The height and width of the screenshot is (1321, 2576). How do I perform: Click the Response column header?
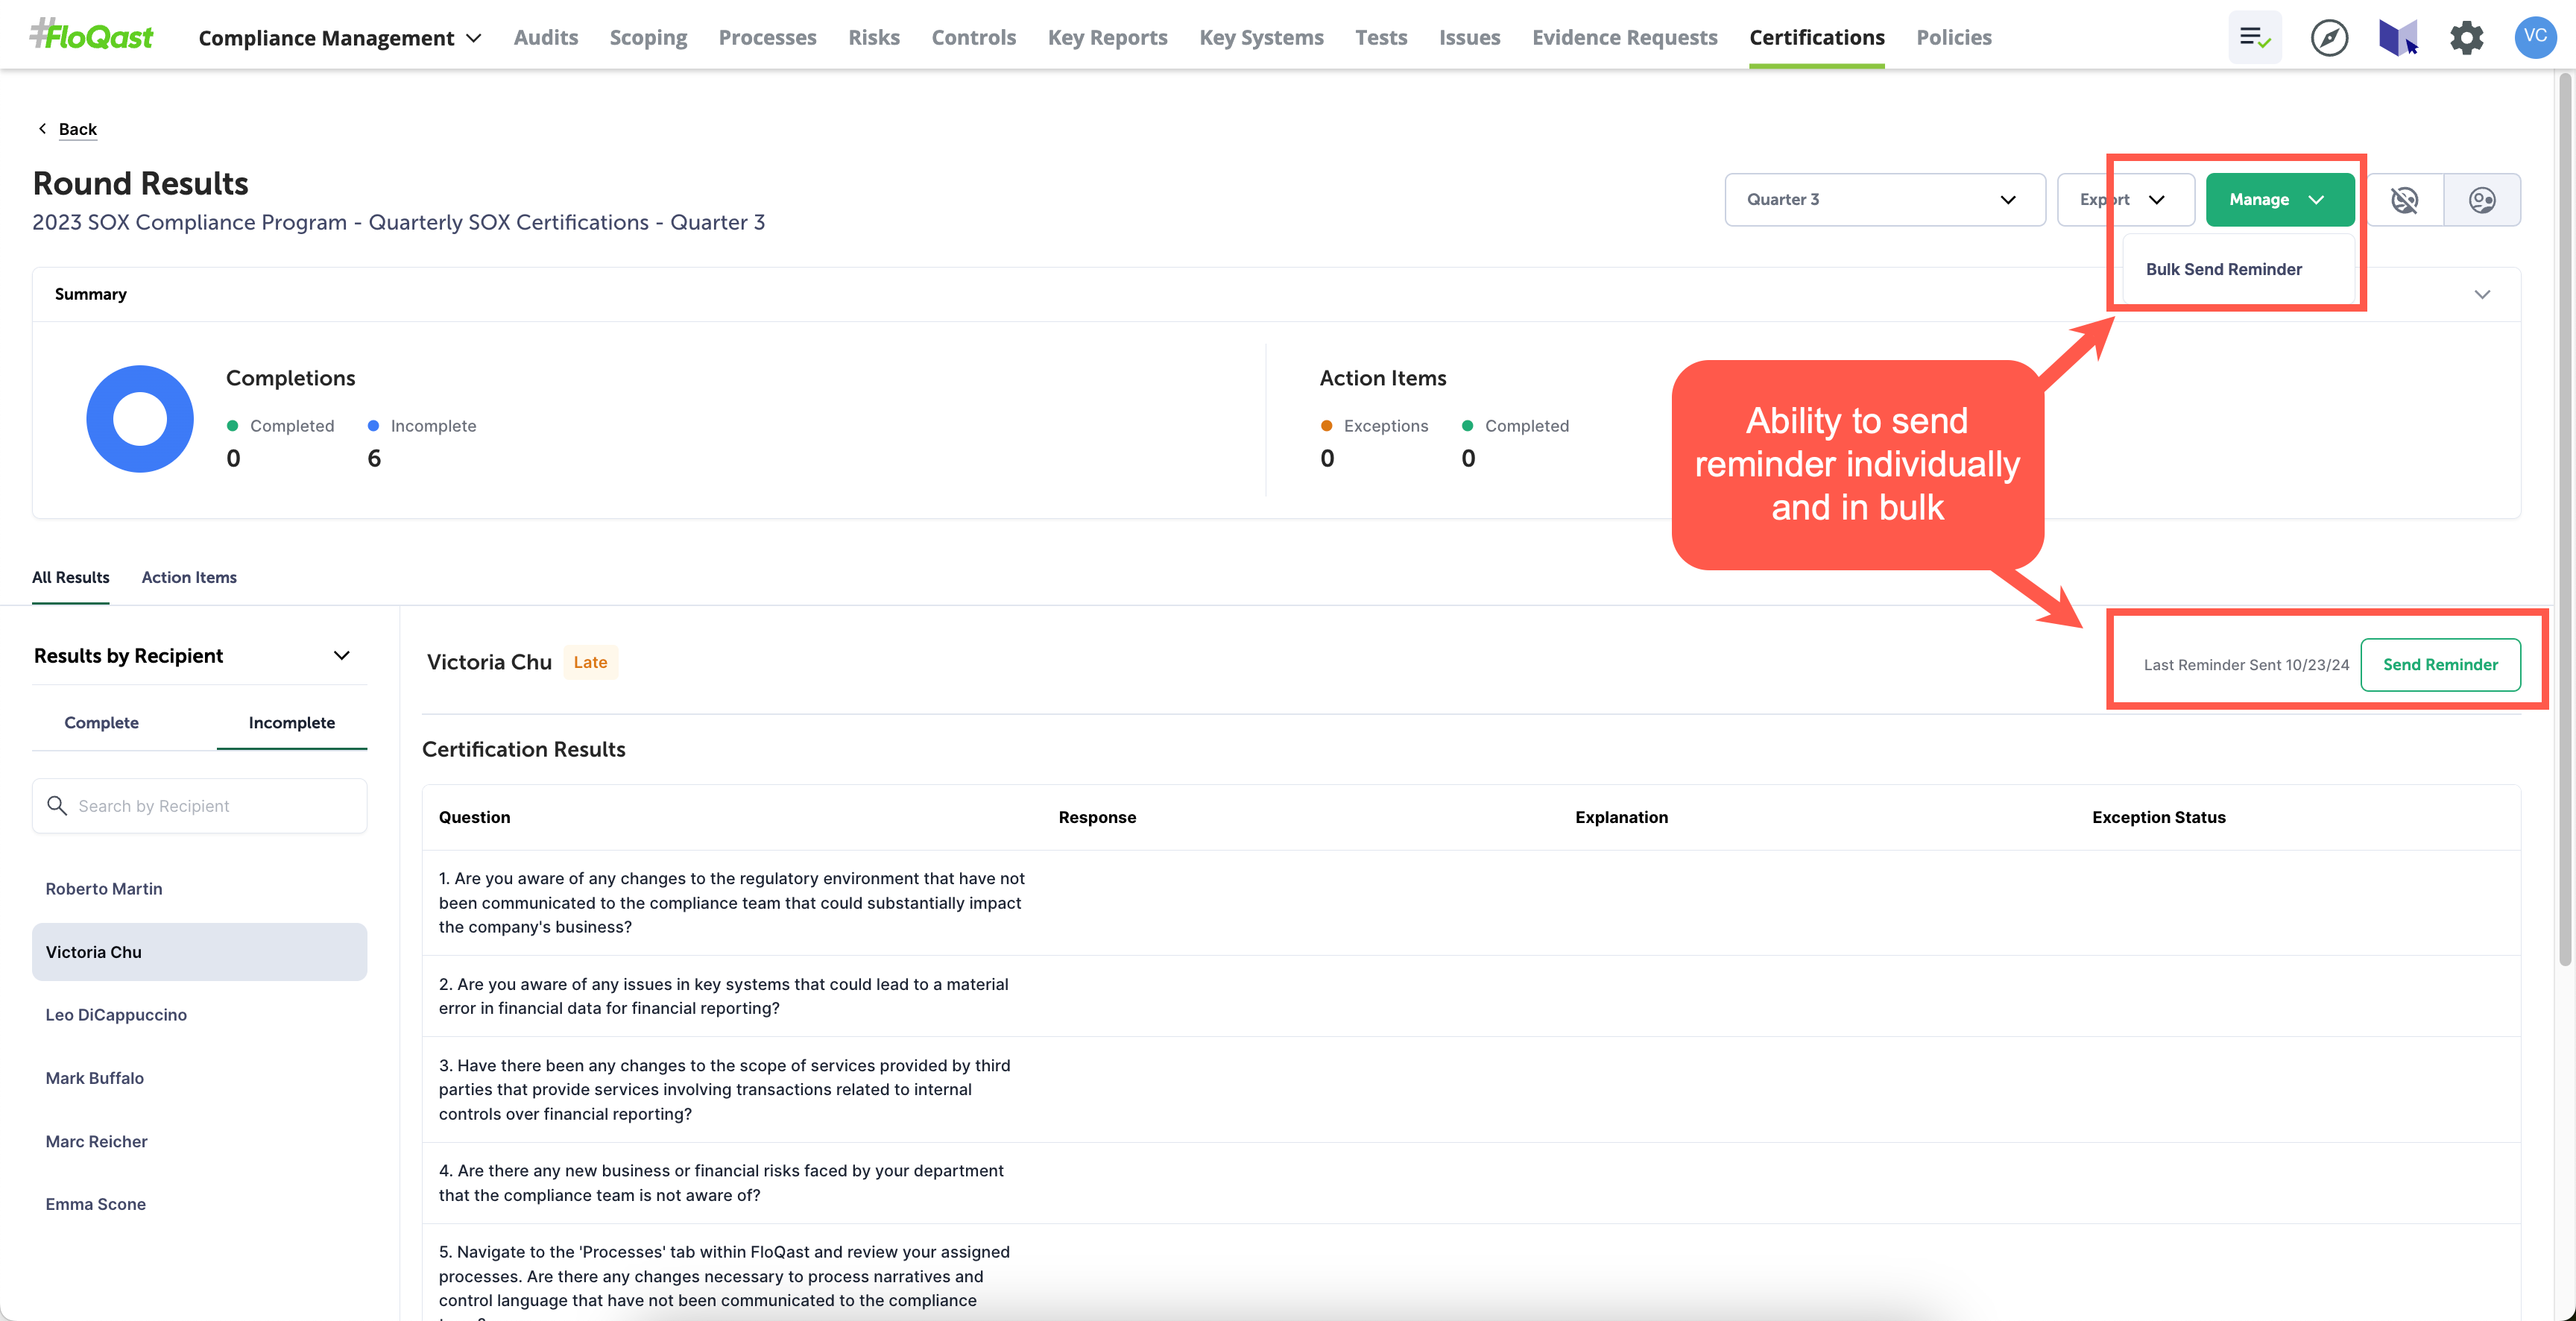(x=1097, y=817)
